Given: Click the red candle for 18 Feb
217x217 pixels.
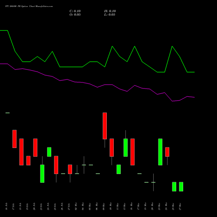Looking at the screenshot, I should tap(21, 152).
